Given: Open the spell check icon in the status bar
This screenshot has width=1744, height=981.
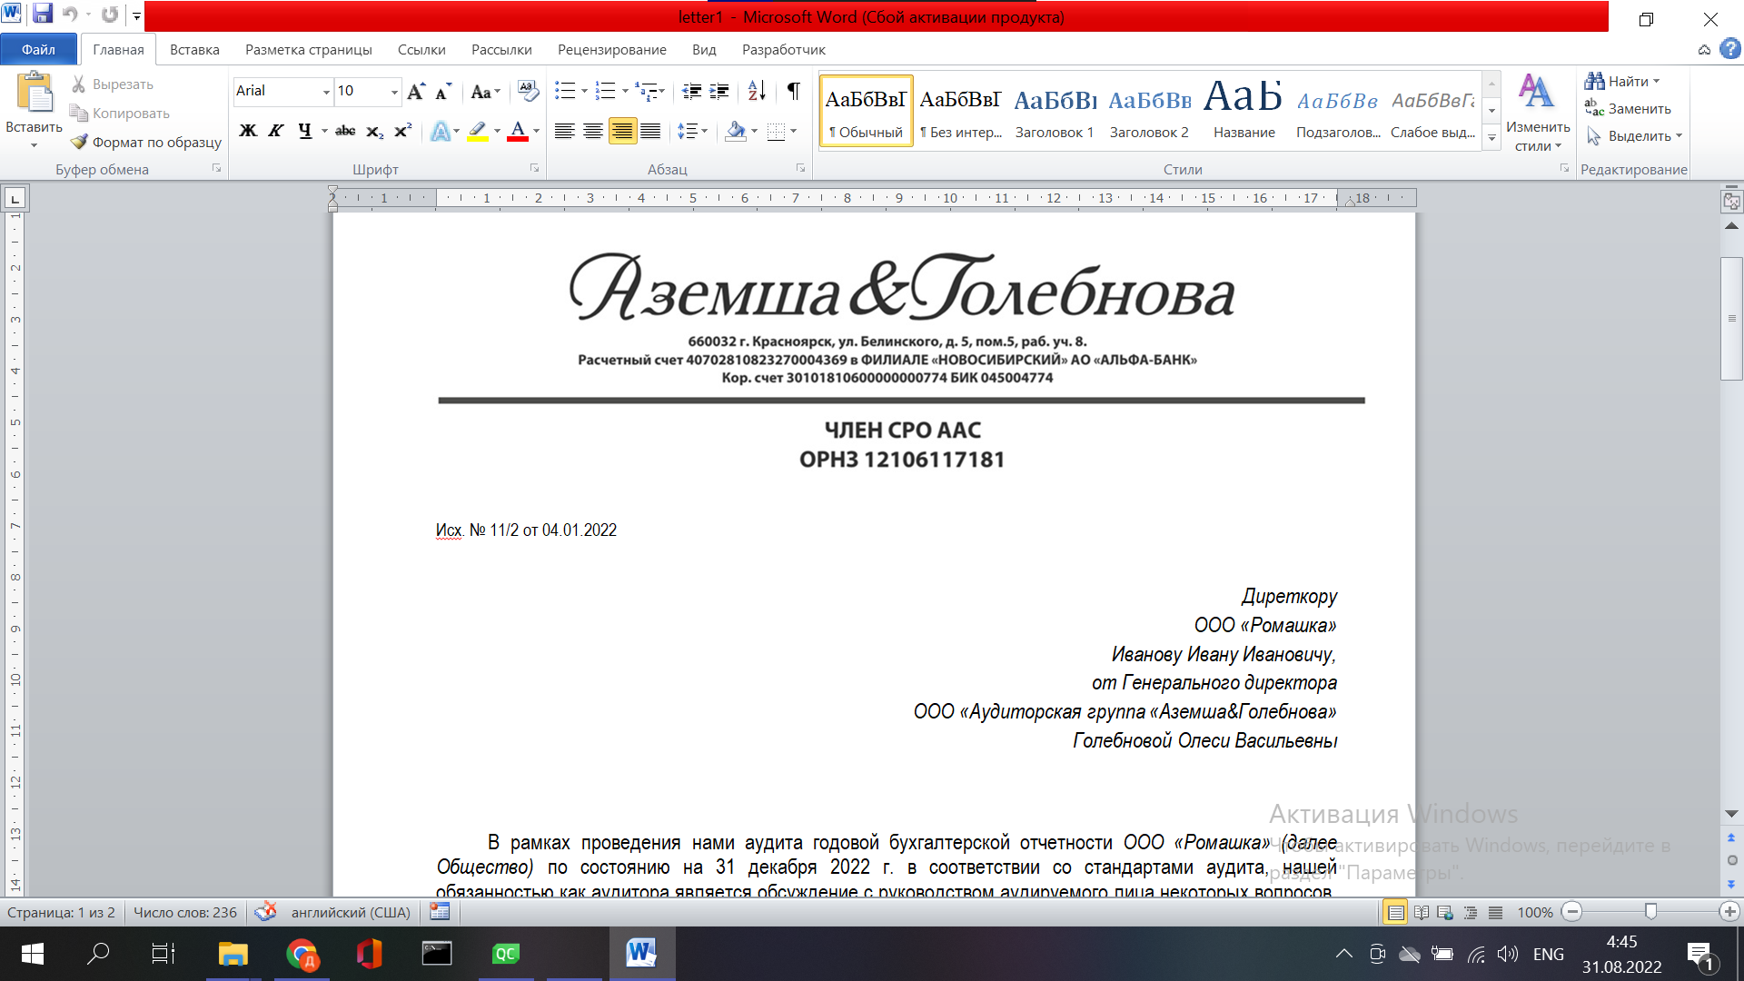Looking at the screenshot, I should [265, 912].
